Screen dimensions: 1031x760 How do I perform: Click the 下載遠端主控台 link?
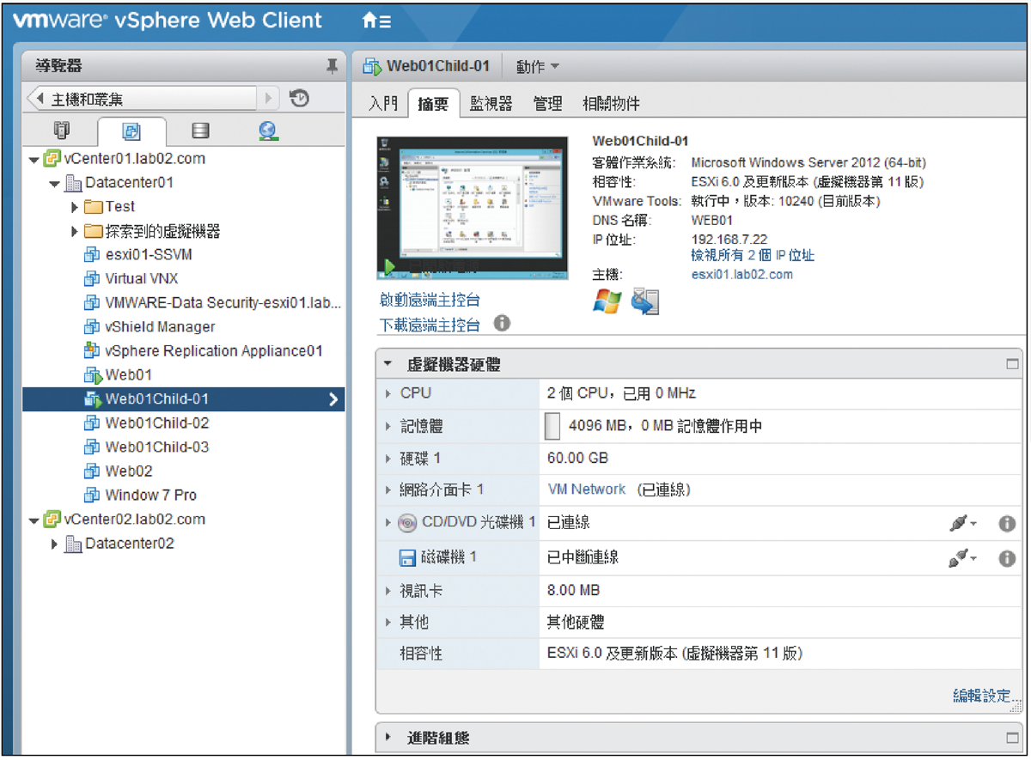tap(430, 325)
